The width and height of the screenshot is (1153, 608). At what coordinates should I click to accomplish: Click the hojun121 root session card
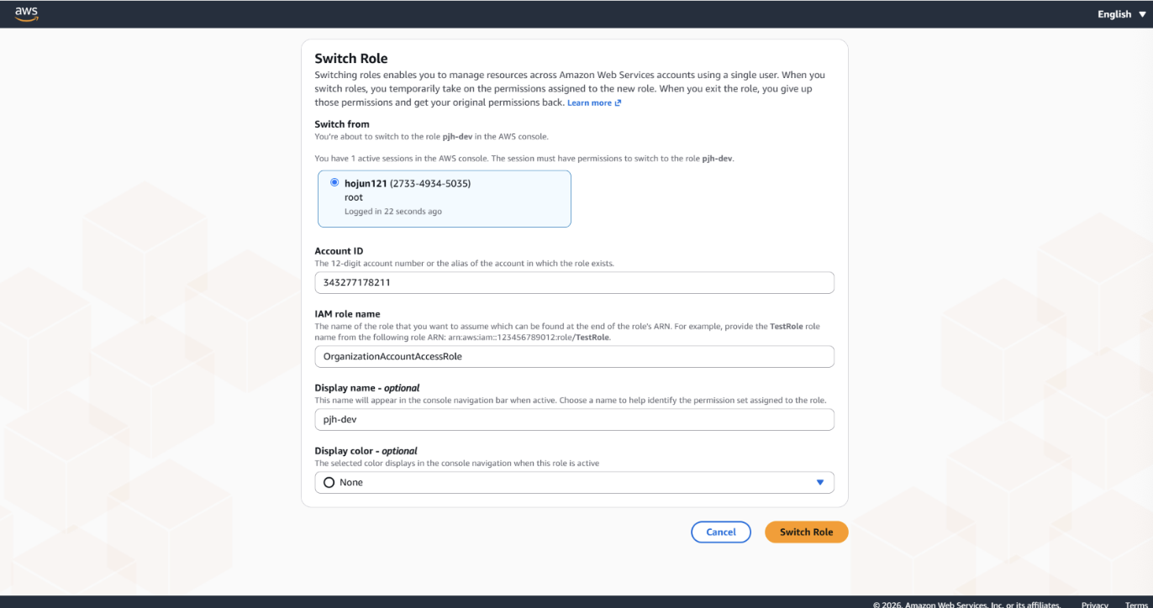tap(445, 199)
